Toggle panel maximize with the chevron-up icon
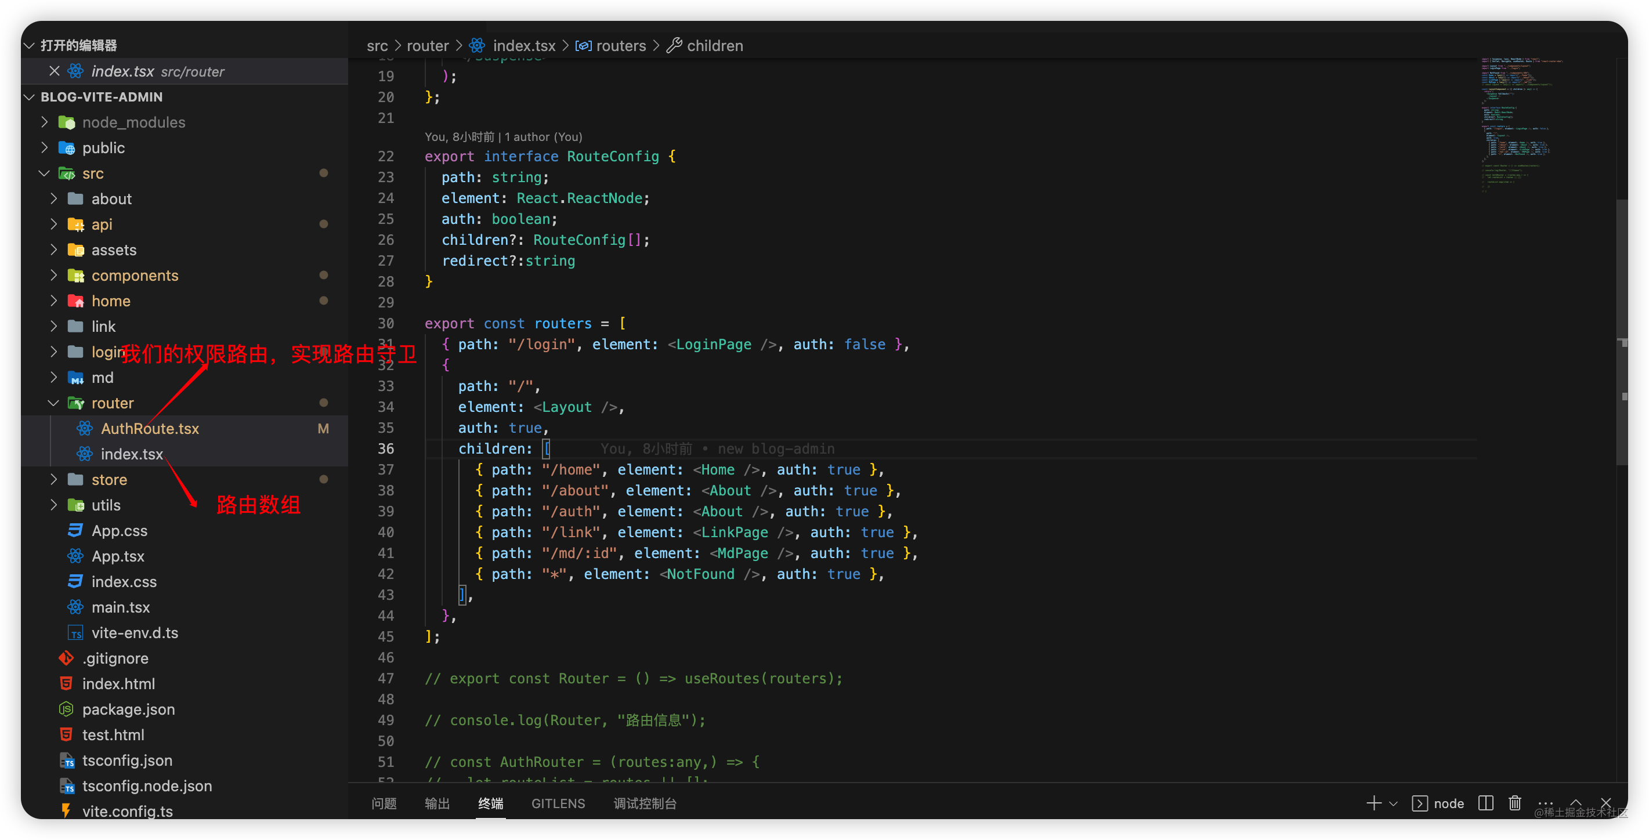1649x840 pixels. pos(1576,803)
